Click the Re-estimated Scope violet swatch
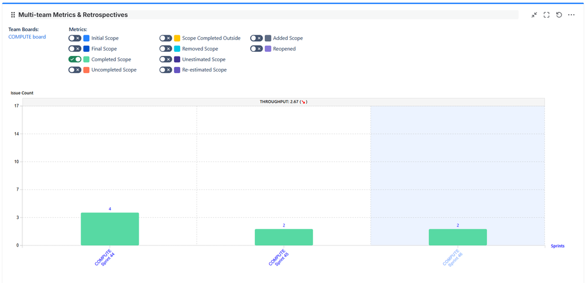This screenshot has height=283, width=588. point(177,69)
